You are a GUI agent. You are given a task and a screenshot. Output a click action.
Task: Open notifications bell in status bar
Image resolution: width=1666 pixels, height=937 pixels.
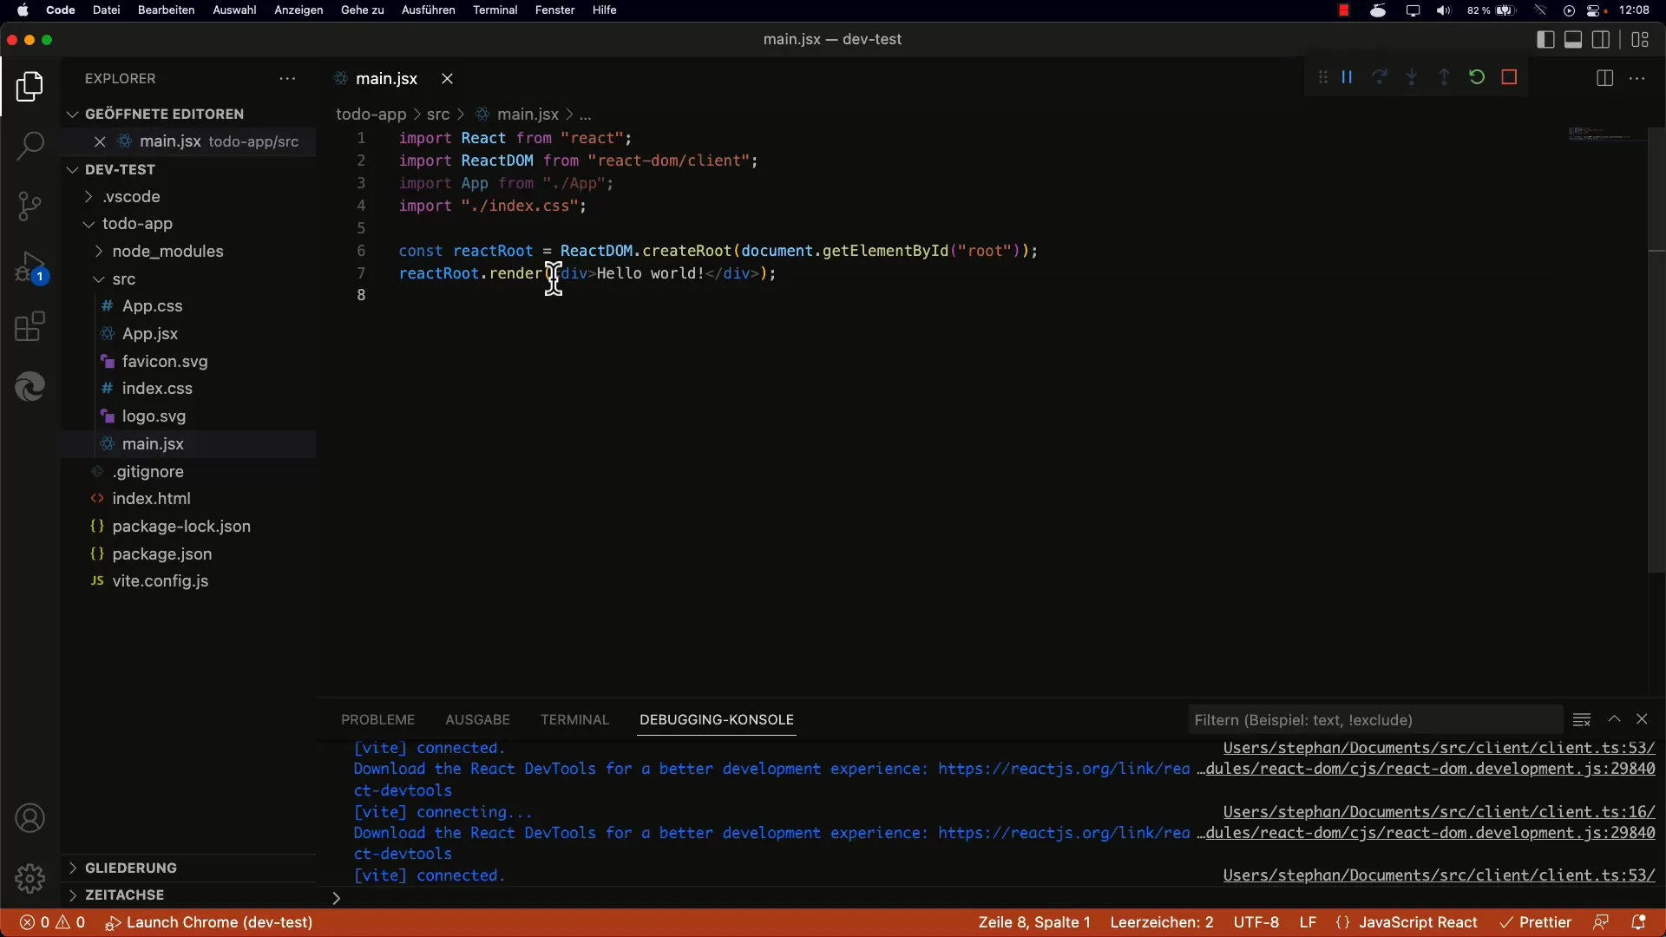[1638, 922]
